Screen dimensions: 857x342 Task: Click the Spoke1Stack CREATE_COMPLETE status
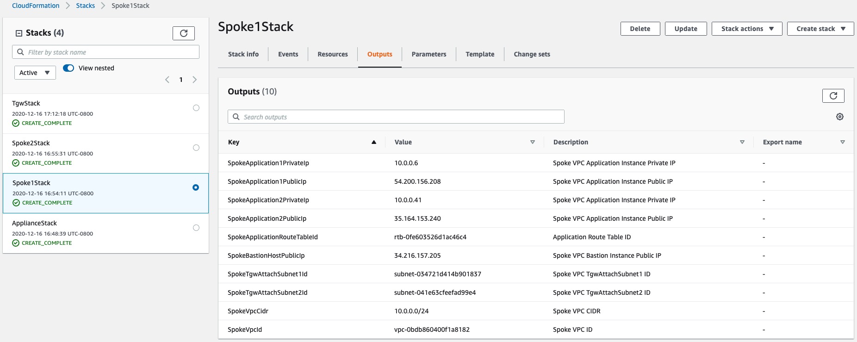coord(43,203)
